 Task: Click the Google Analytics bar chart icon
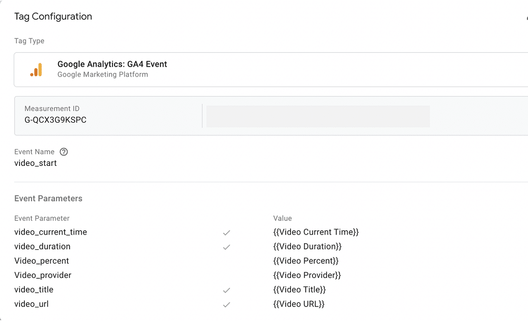[x=36, y=70]
